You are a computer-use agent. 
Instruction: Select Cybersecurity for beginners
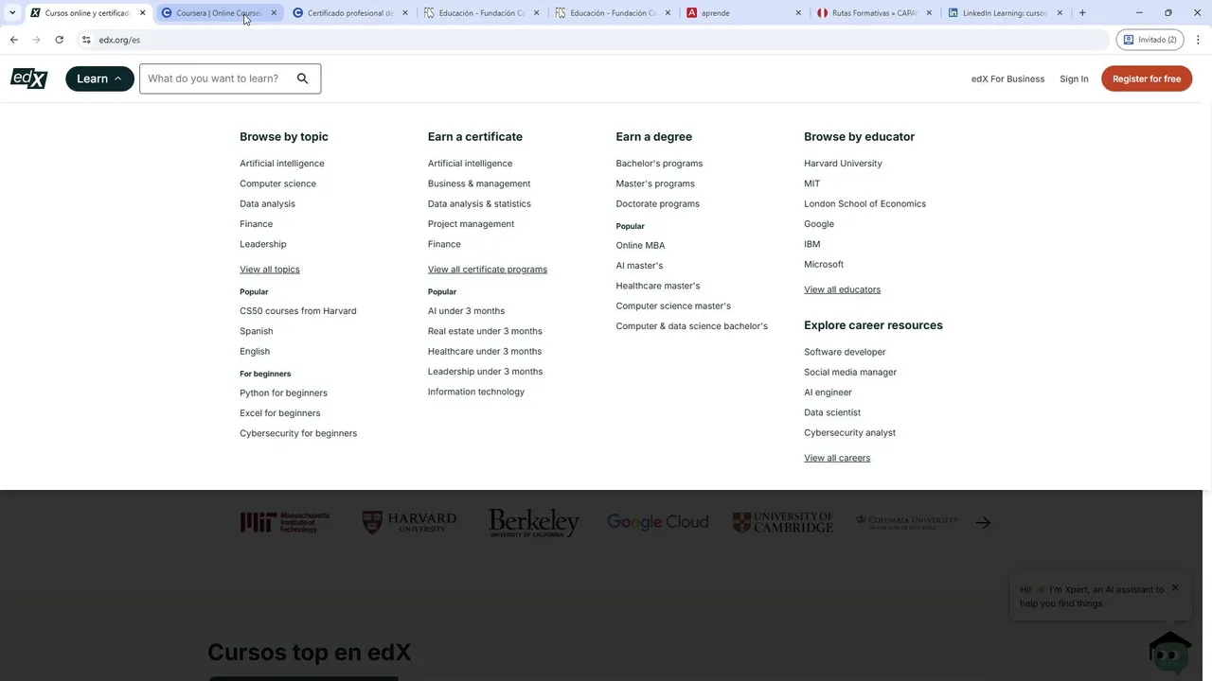[298, 433]
